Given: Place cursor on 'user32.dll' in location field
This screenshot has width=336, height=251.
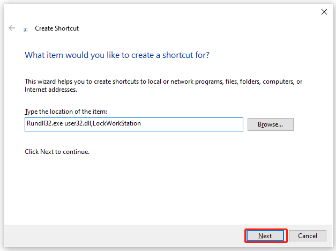Looking at the screenshot, I should pyautogui.click(x=78, y=123).
